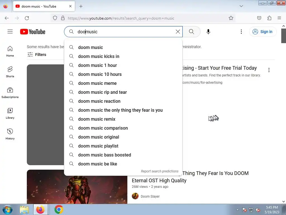Open the Doom Slayer channel link
286x215 pixels.
point(150,196)
